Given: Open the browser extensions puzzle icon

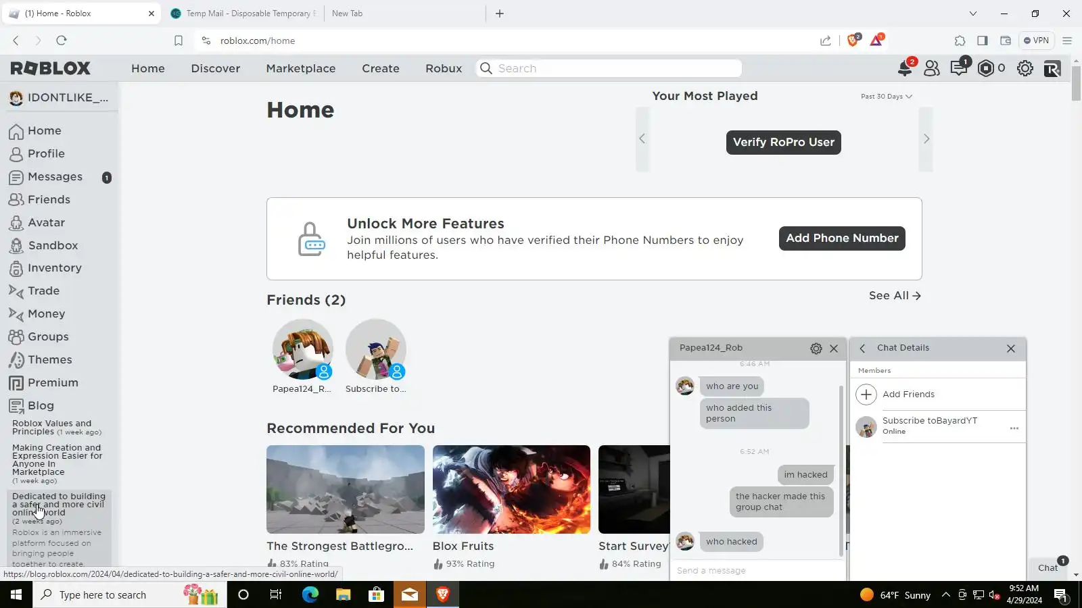Looking at the screenshot, I should pyautogui.click(x=960, y=41).
